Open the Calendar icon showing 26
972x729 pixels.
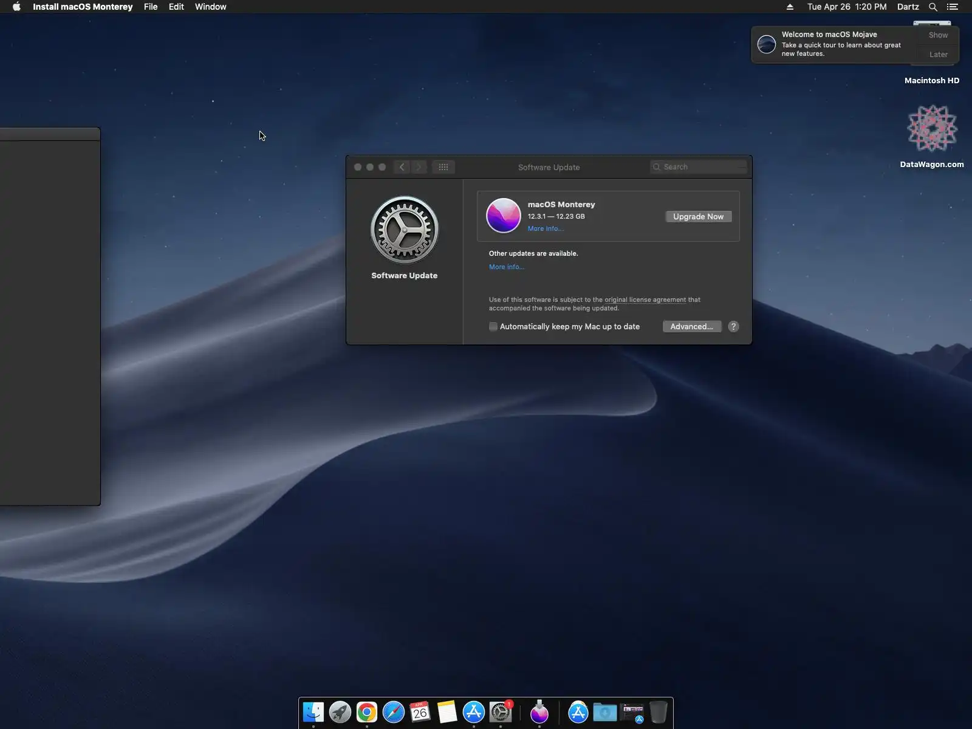tap(420, 712)
